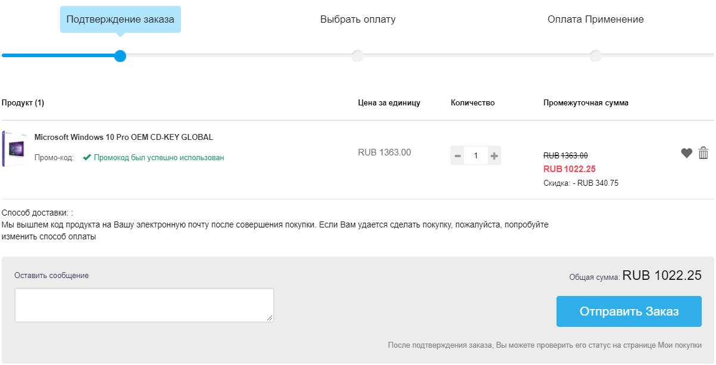Click the Отправить Заказ button
This screenshot has height=365, width=716.
click(629, 311)
